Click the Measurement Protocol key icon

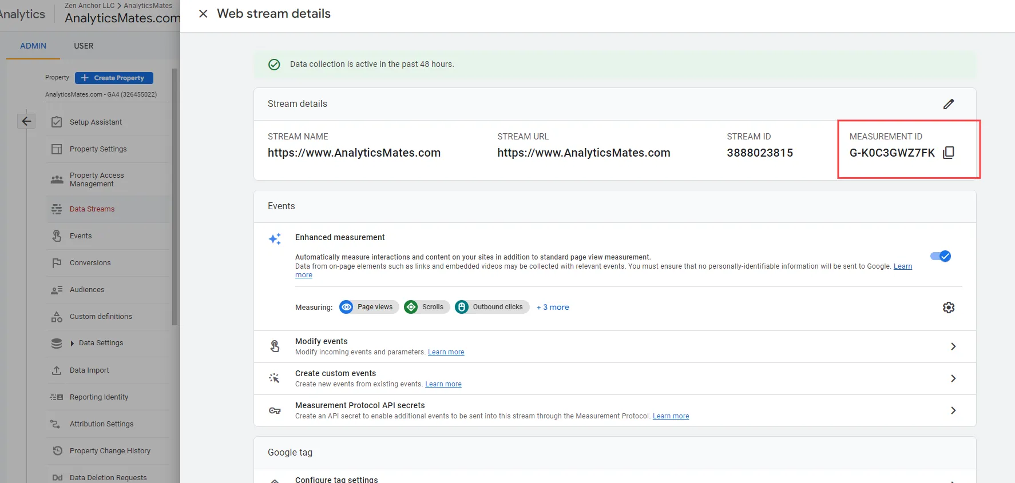(x=275, y=410)
